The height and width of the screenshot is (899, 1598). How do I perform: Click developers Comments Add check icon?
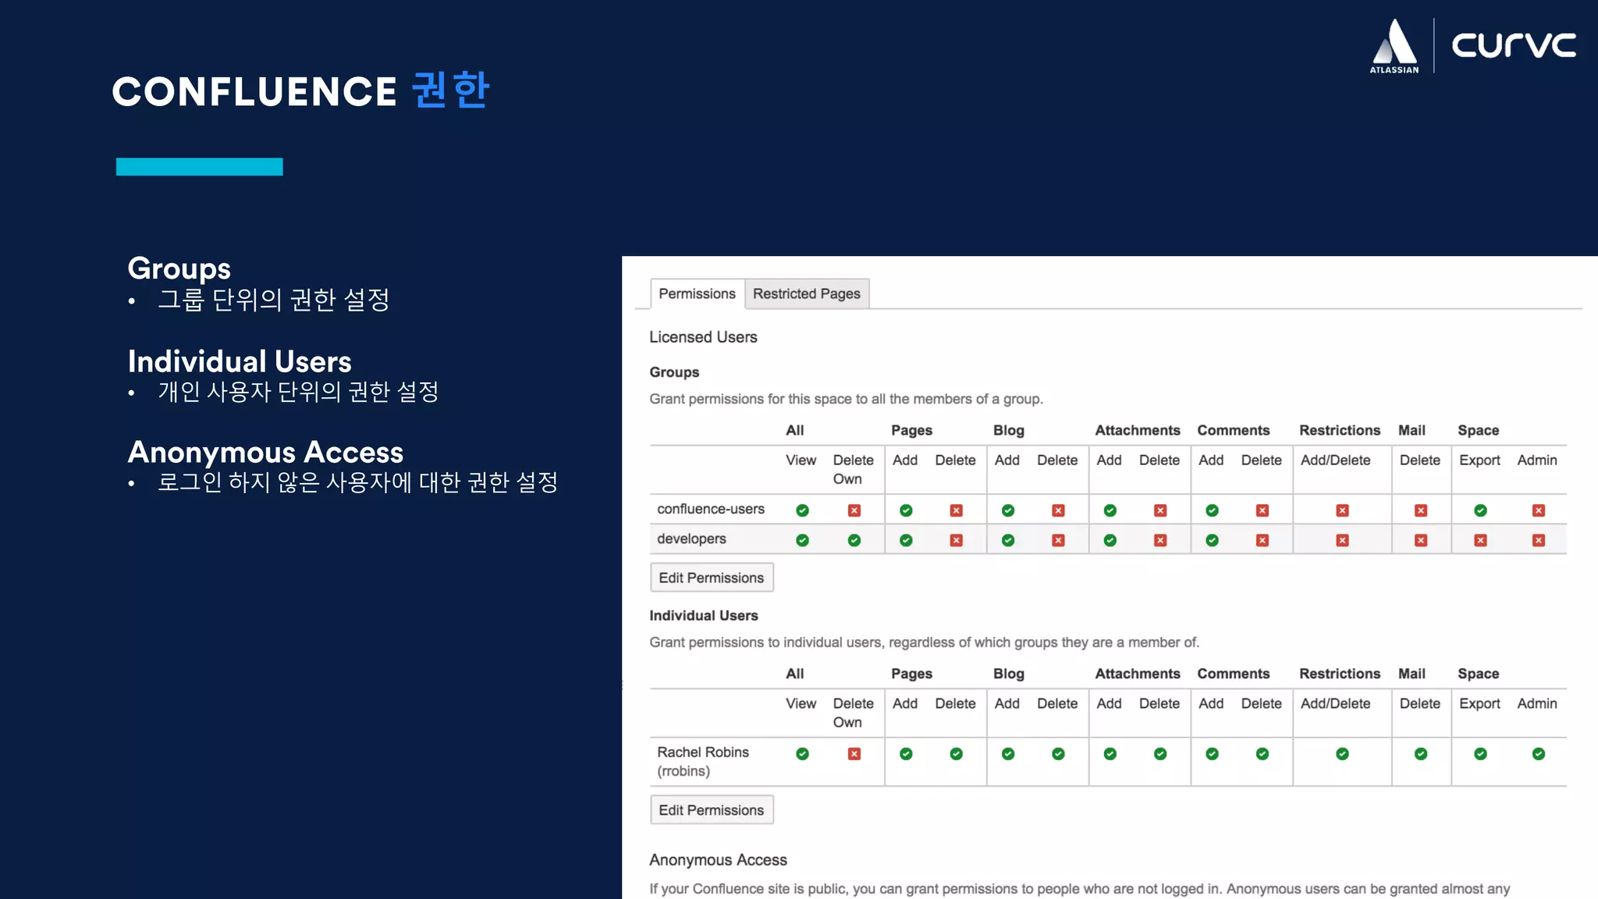[x=1212, y=540]
